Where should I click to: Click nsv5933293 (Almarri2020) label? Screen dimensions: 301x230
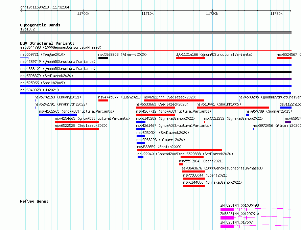pos(161,140)
